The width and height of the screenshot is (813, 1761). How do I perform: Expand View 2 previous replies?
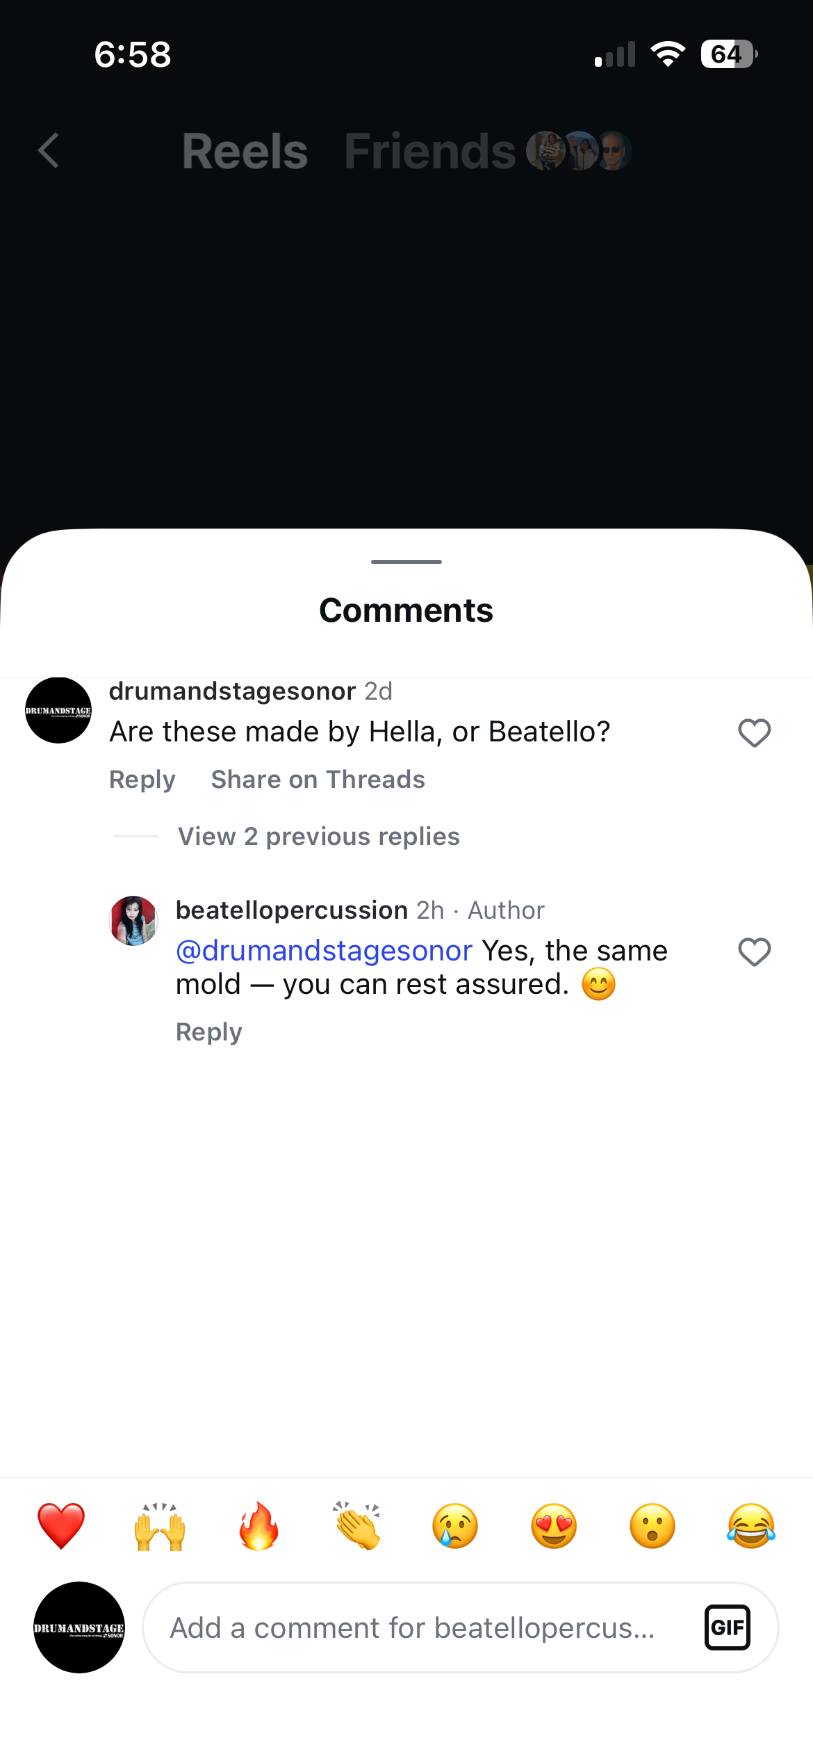[x=318, y=836]
